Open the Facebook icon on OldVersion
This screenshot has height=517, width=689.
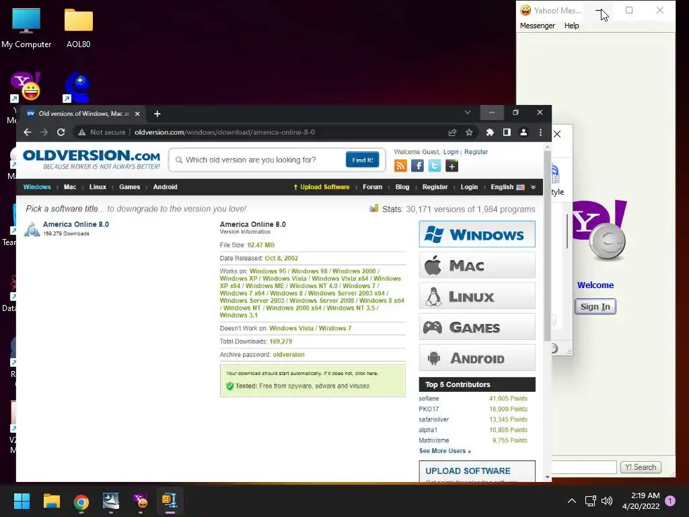coord(417,166)
